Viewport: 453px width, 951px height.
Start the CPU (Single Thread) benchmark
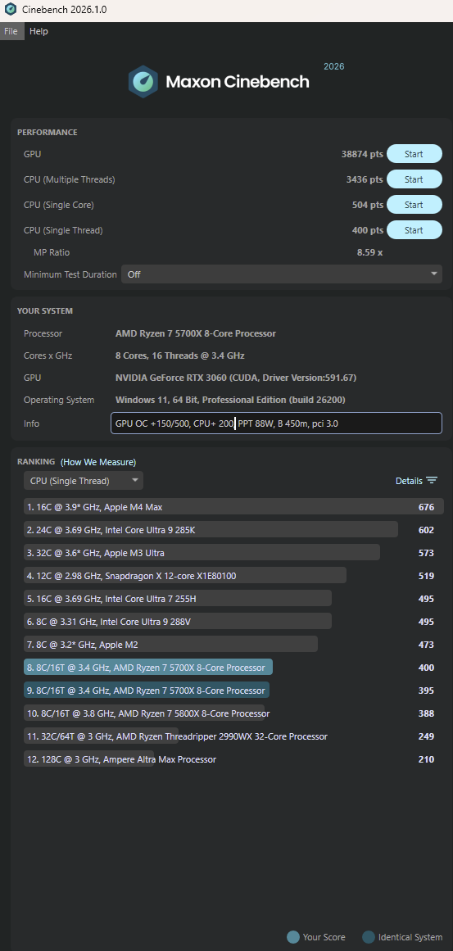tap(414, 230)
